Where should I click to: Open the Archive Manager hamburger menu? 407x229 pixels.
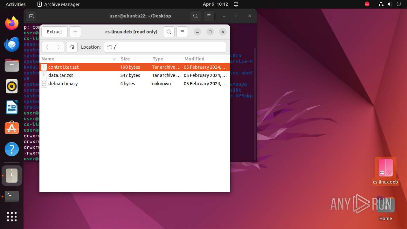click(182, 32)
